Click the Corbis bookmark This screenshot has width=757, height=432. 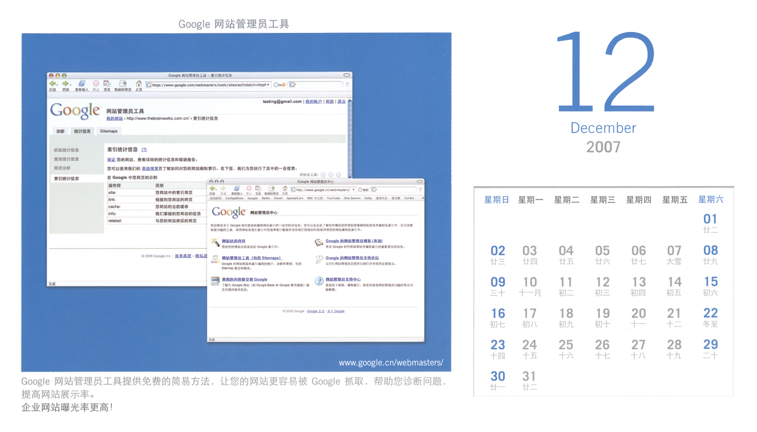pos(409,198)
